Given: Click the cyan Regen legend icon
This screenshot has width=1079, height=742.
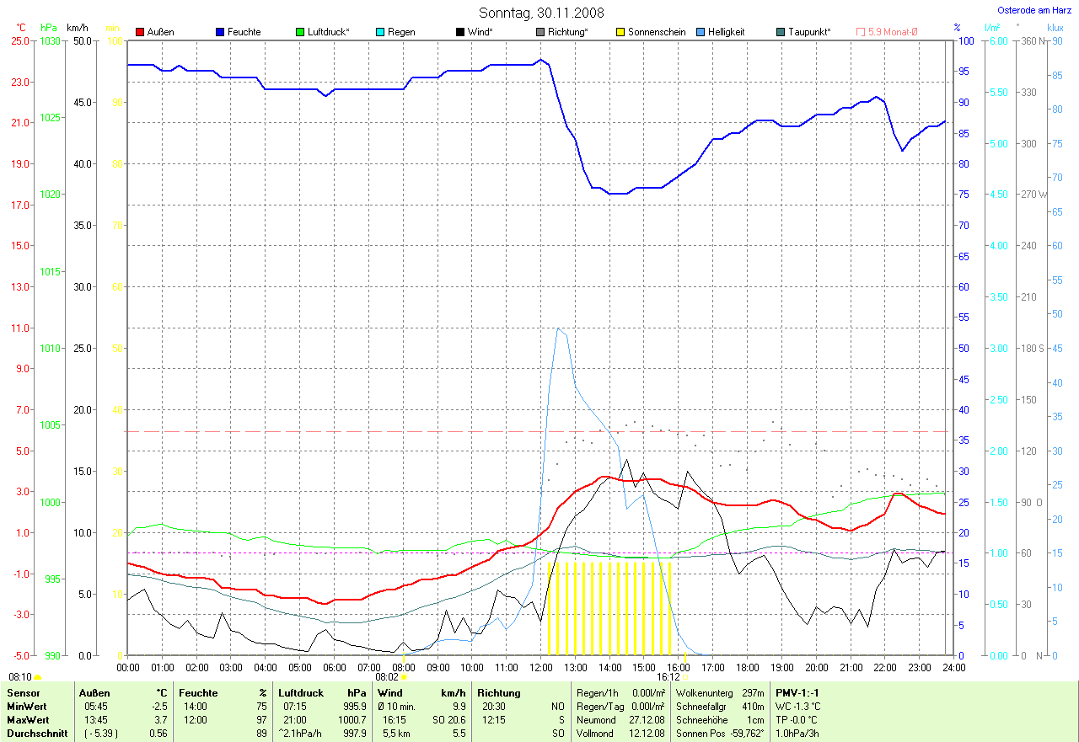Looking at the screenshot, I should tap(382, 32).
